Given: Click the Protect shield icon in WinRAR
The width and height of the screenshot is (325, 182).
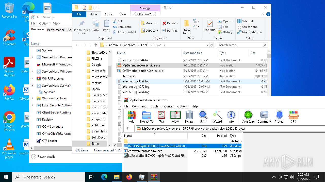Looking at the screenshot, I should [x=280, y=117].
